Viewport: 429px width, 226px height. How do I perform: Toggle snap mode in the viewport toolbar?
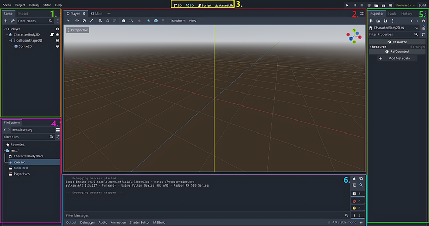[x=131, y=21]
